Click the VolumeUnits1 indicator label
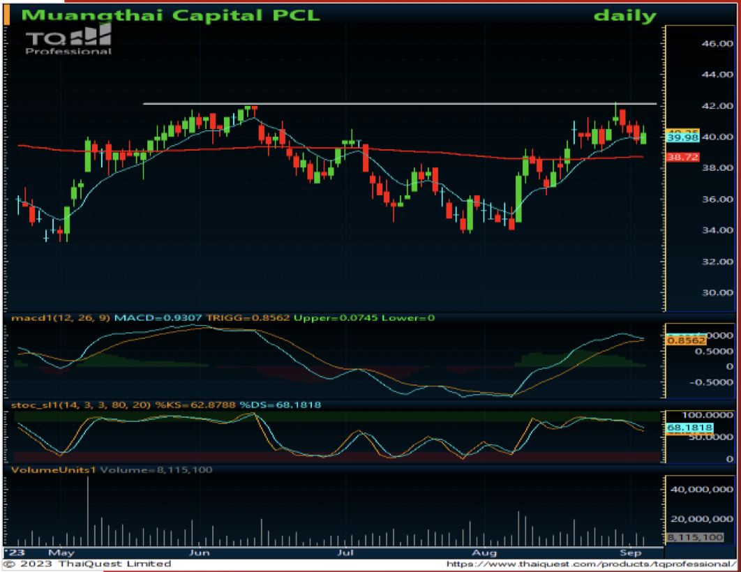 [54, 469]
